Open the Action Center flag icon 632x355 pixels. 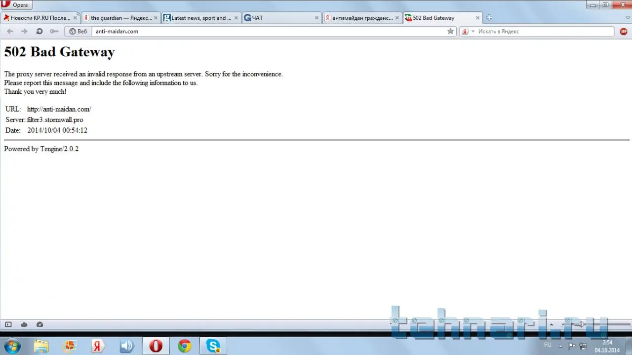(572, 346)
